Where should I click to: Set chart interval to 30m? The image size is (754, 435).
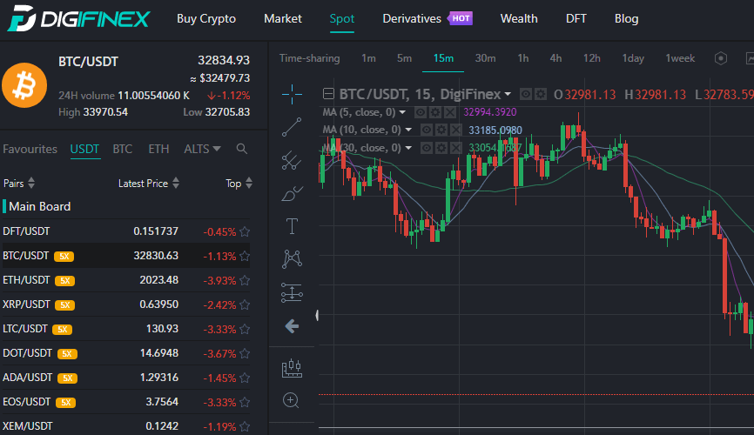(485, 58)
